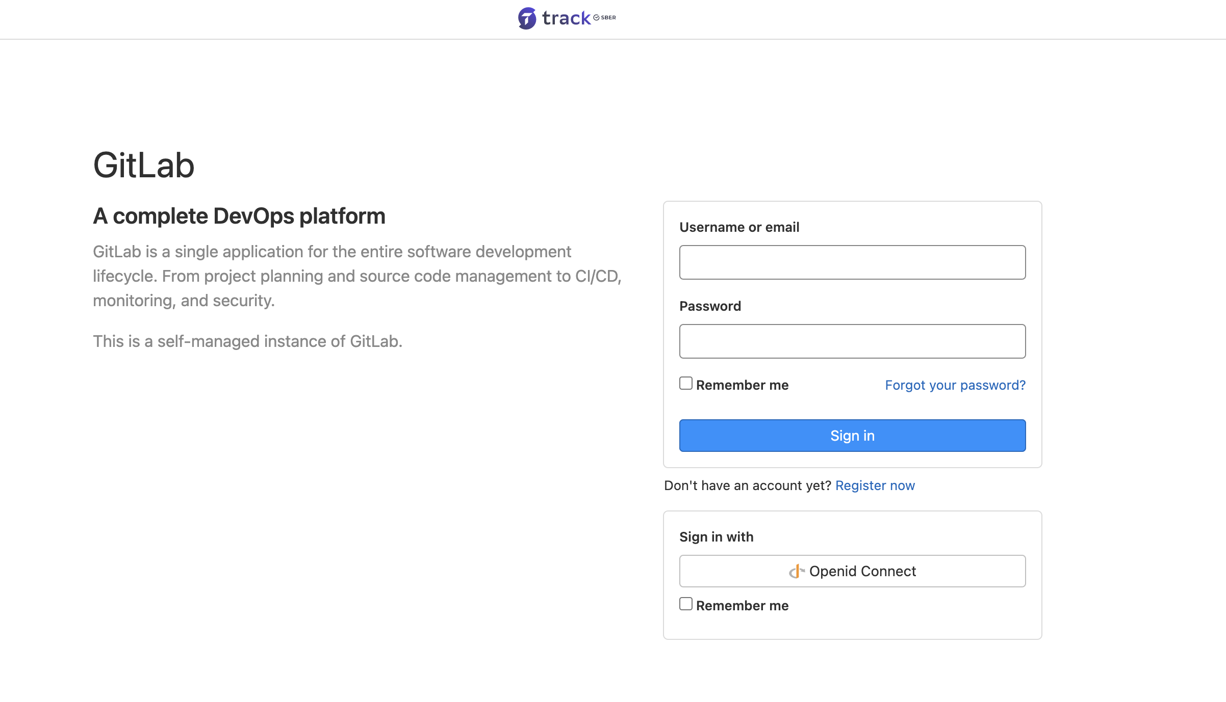
Task: Click the purple track logo icon
Action: point(527,18)
